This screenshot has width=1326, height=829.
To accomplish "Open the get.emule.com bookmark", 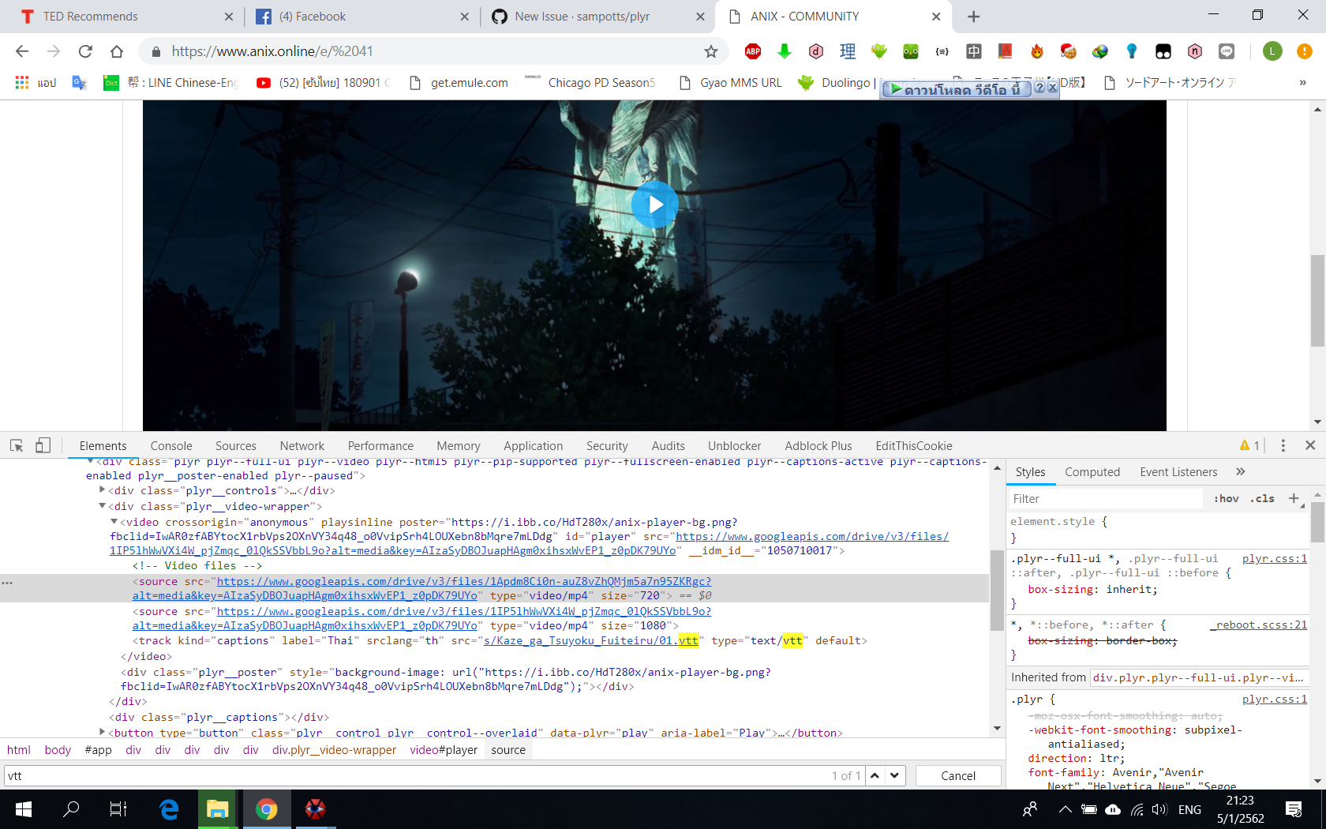I will pos(459,82).
